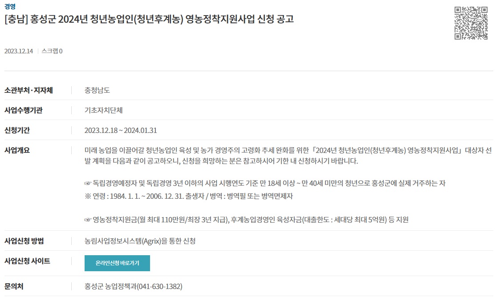Click the 문의처 row label
The width and height of the screenshot is (496, 297).
pyautogui.click(x=14, y=287)
